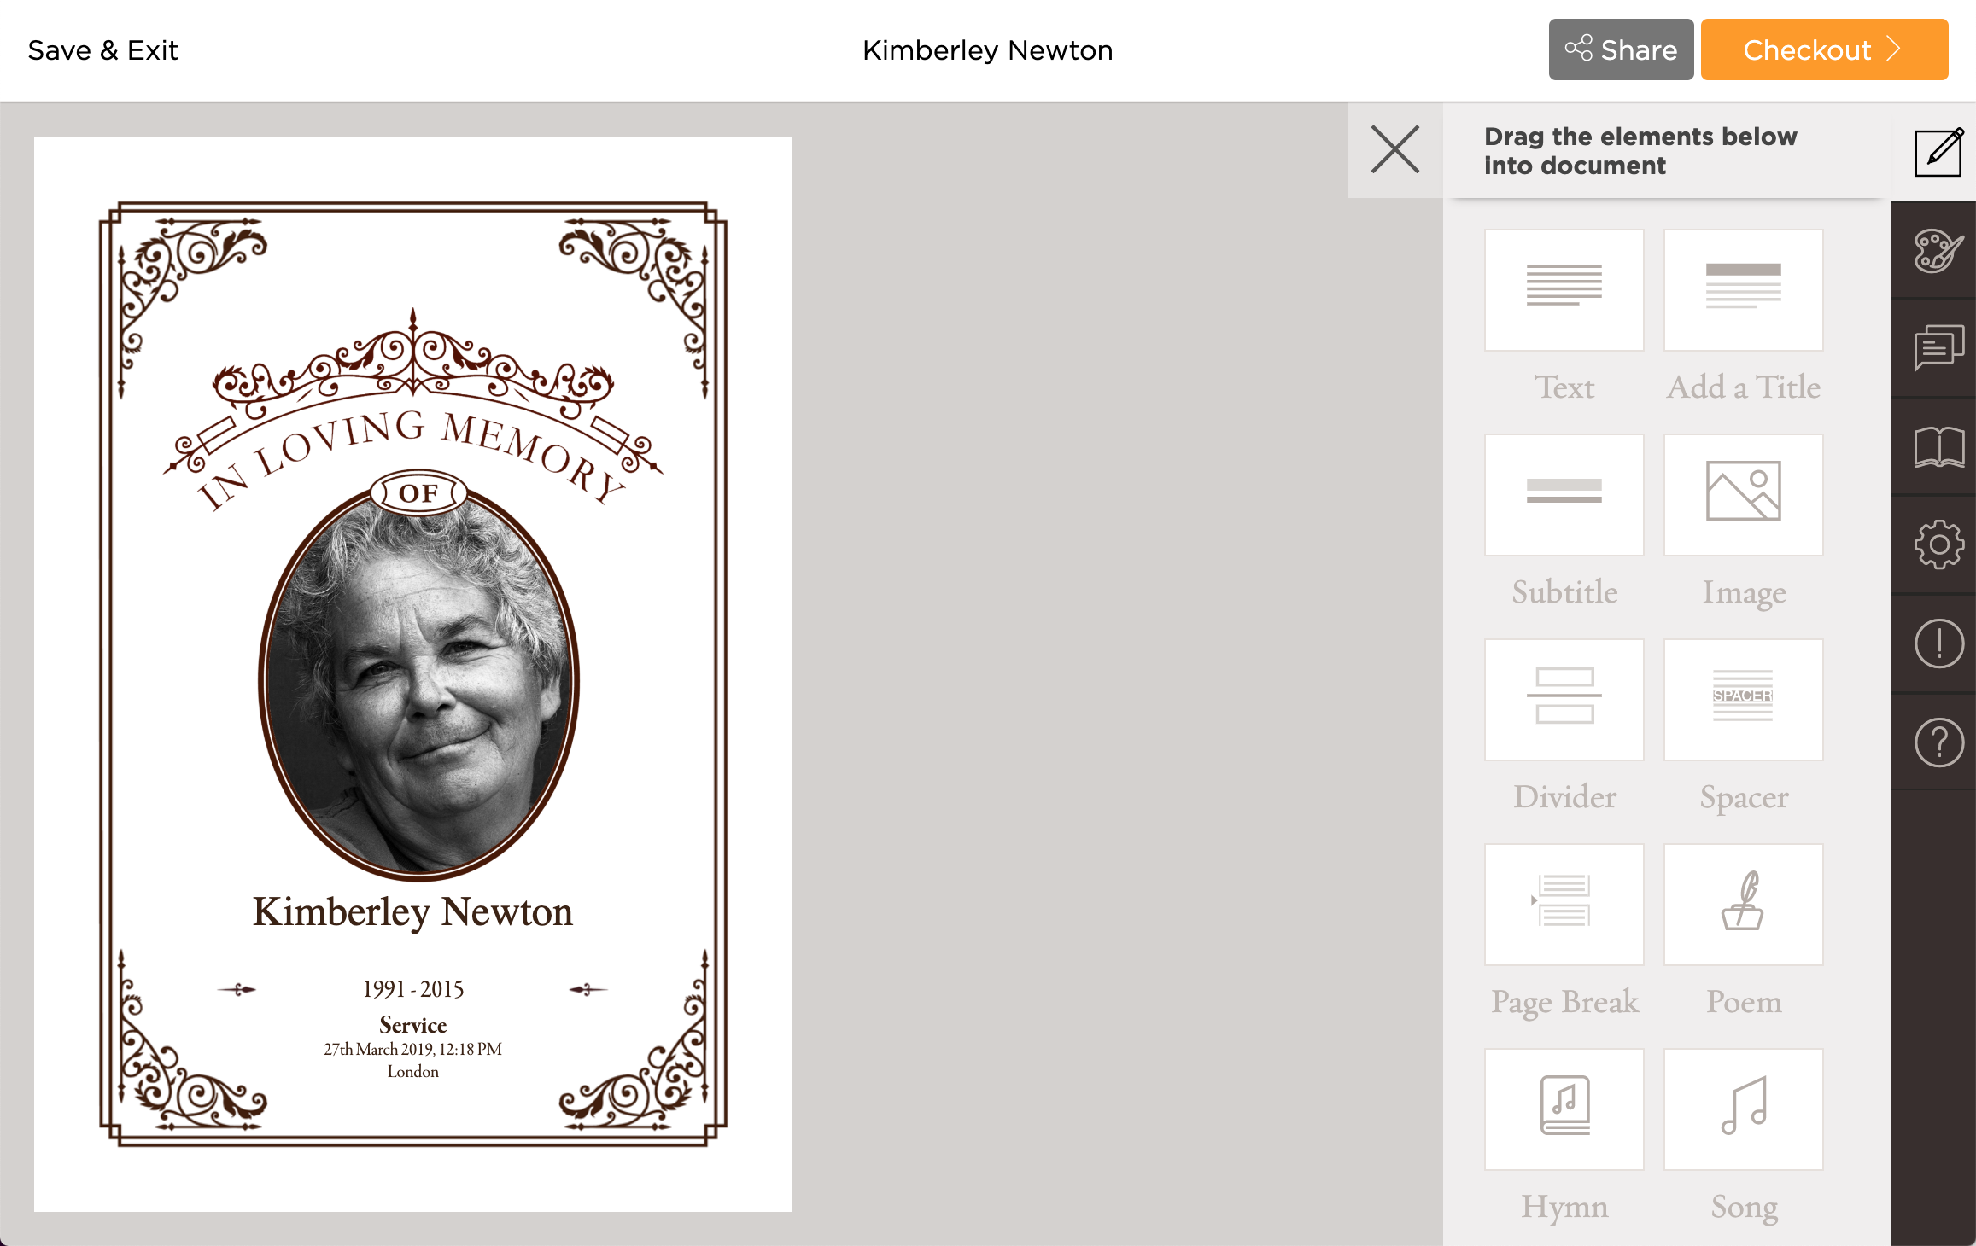Image resolution: width=1976 pixels, height=1246 pixels.
Task: Click the Share button
Action: (1621, 49)
